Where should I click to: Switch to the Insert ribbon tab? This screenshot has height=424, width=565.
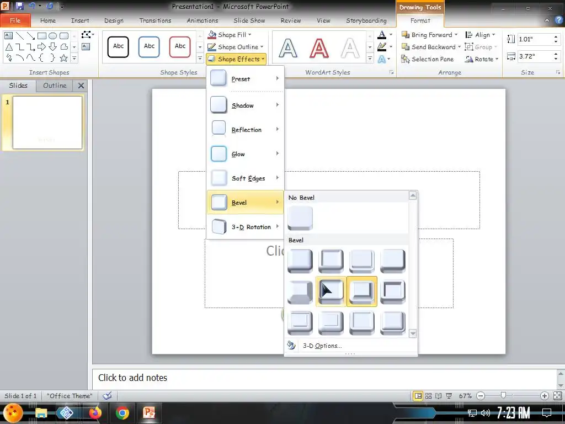click(x=80, y=20)
